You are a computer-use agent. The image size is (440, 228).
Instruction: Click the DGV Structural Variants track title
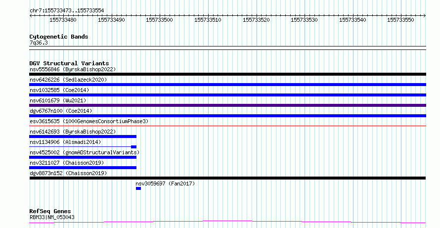click(69, 63)
